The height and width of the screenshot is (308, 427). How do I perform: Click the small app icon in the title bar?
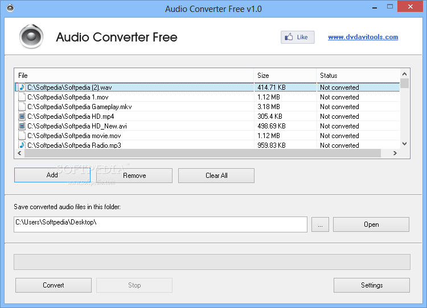tap(10, 8)
